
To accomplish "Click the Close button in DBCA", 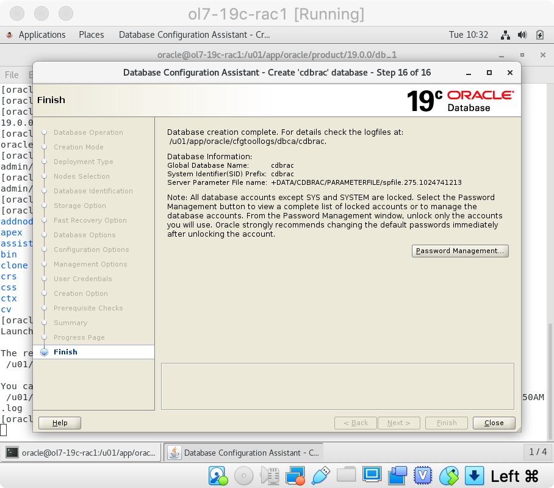I will [x=494, y=423].
